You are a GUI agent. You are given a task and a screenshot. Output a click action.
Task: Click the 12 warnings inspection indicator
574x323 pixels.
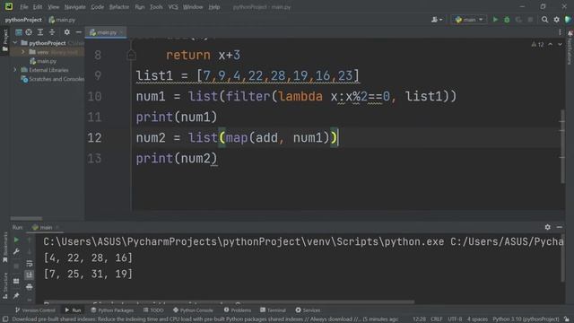point(538,44)
